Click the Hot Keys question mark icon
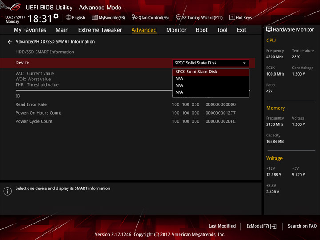The image size is (320, 240). pyautogui.click(x=232, y=17)
